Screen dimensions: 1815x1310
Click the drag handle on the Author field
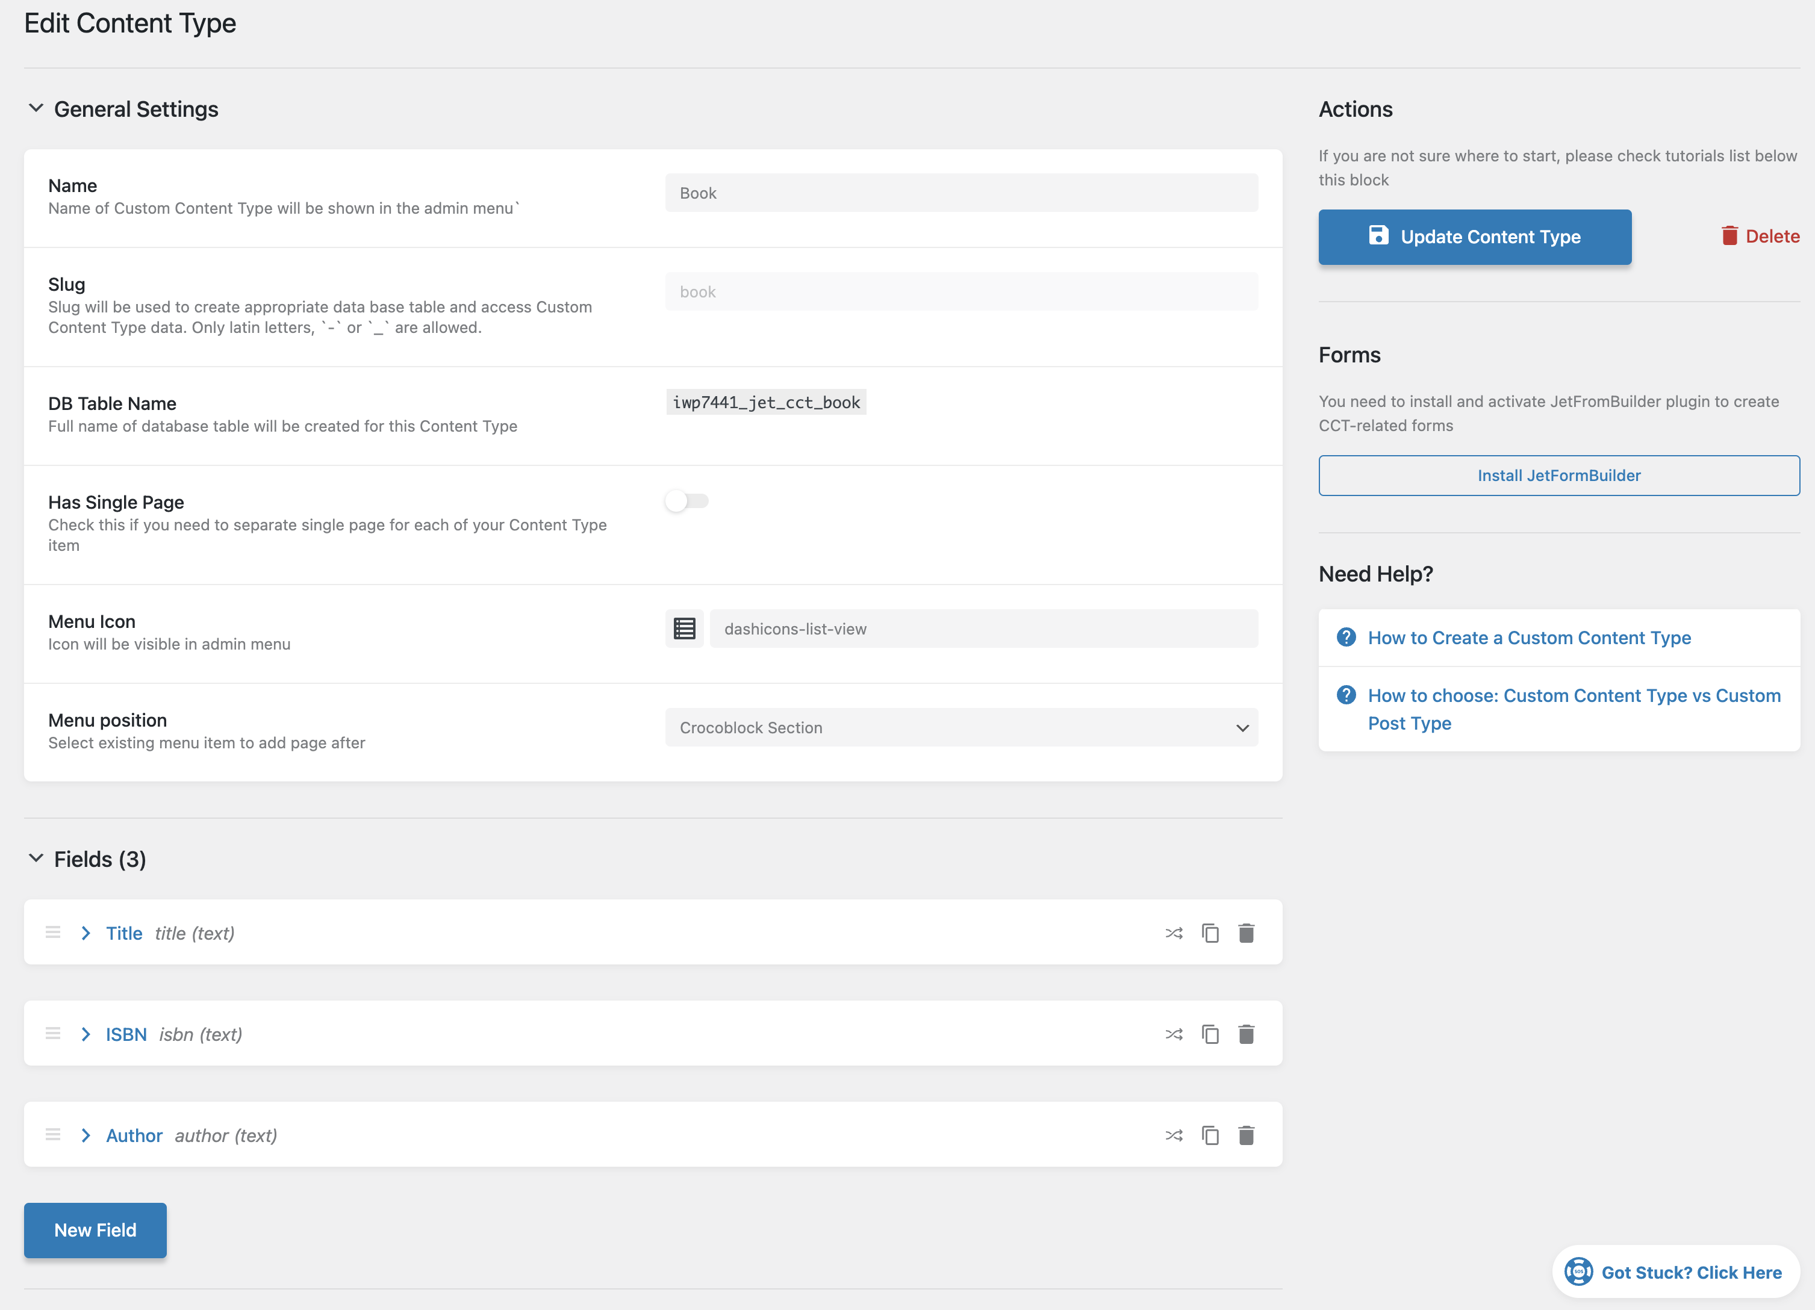click(53, 1135)
